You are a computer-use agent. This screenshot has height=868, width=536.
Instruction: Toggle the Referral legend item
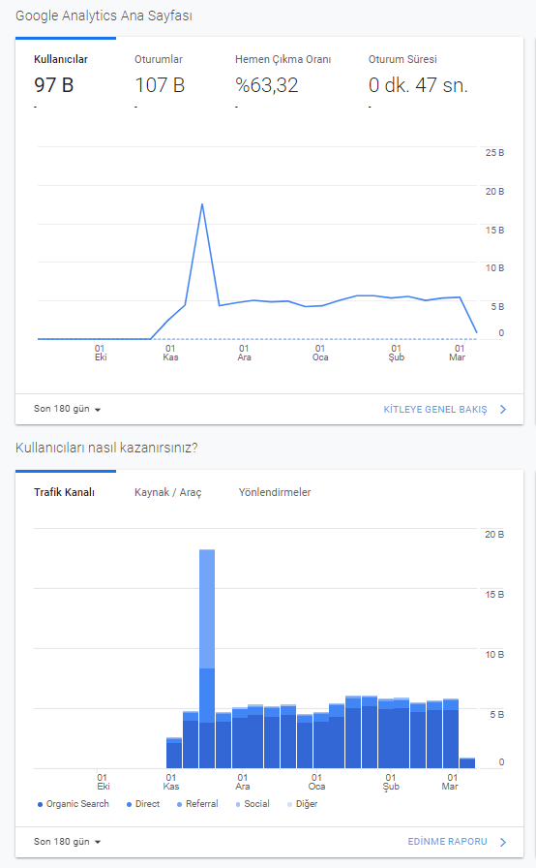197,804
